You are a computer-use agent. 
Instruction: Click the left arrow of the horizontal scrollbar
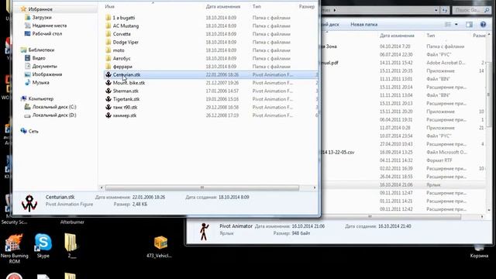coord(102,188)
